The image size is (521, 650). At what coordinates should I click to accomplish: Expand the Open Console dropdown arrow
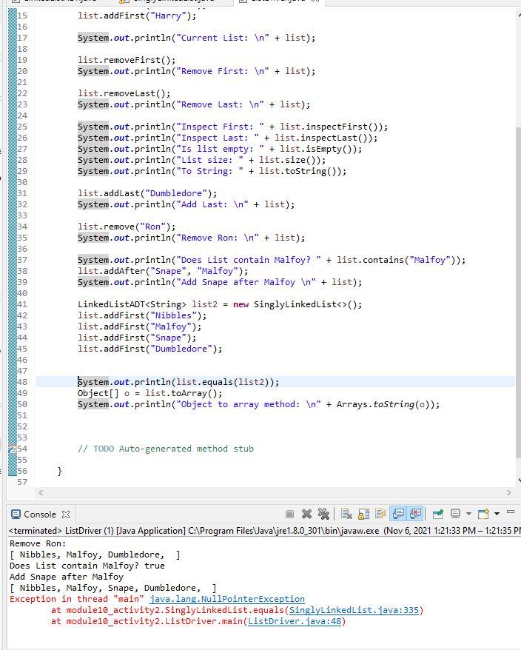point(497,514)
